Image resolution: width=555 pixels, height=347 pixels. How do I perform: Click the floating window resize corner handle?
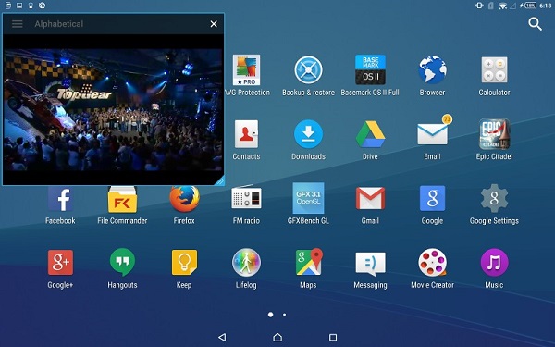(219, 180)
